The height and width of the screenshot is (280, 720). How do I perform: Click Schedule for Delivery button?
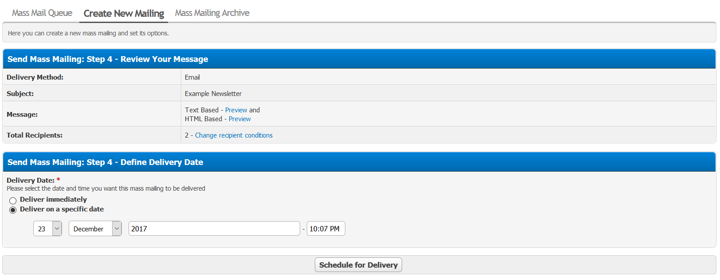pos(358,265)
